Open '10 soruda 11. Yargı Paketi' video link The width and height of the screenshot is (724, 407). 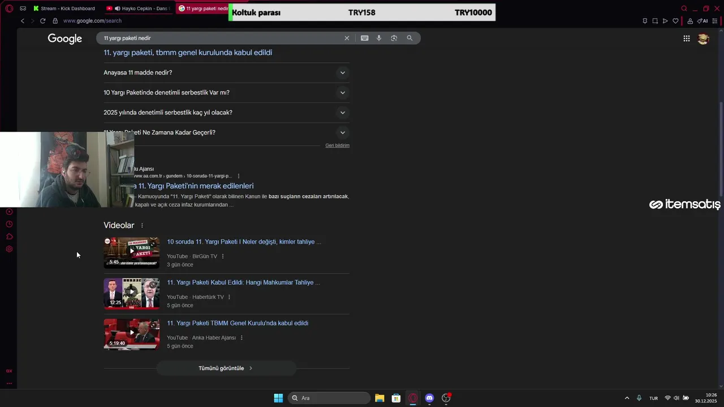244,242
